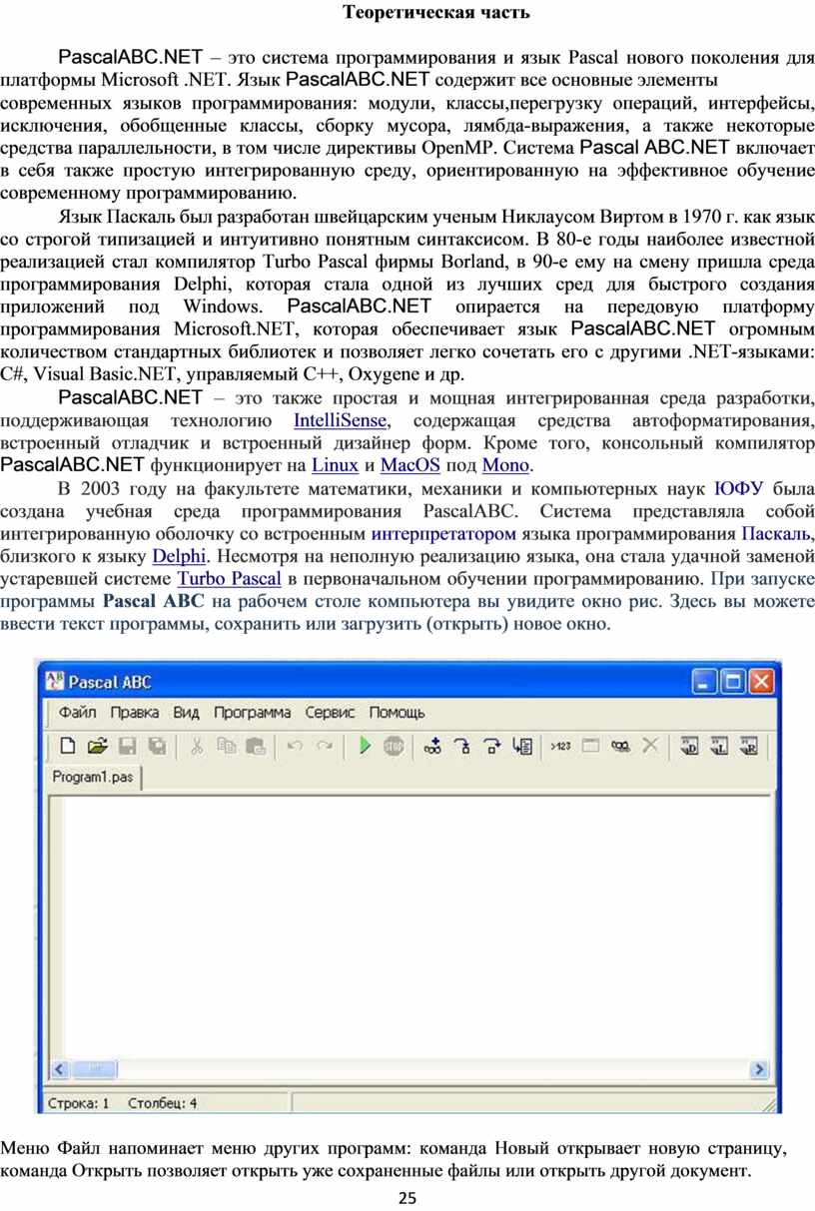Open the Помощь menu
Screen dimensions: 815x1211
coord(397,713)
